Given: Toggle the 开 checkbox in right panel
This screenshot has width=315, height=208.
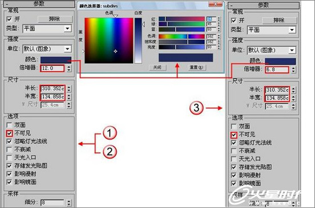Looking at the screenshot, I should pyautogui.click(x=233, y=21).
